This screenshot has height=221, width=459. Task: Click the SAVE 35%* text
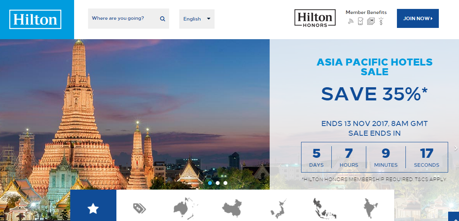[374, 94]
